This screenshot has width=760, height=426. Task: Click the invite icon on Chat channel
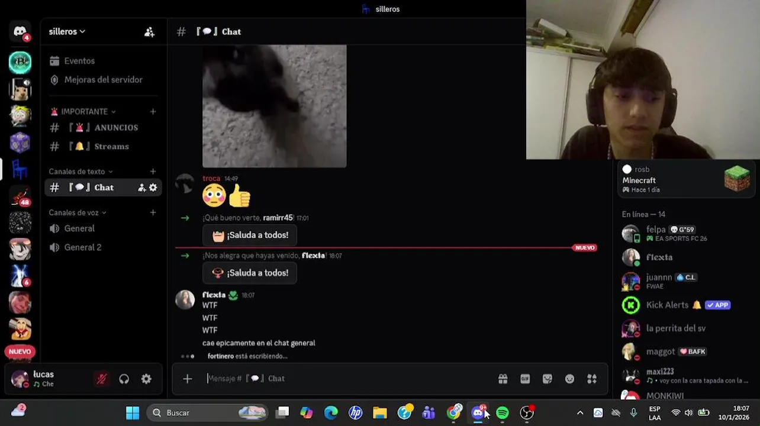tap(141, 188)
